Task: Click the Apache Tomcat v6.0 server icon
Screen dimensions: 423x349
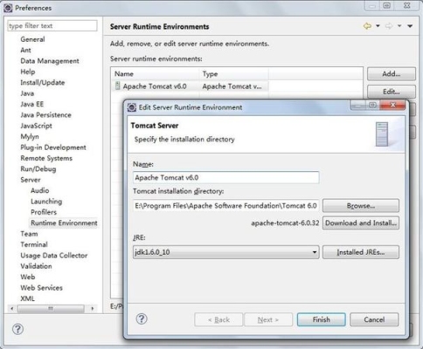Action: 117,86
